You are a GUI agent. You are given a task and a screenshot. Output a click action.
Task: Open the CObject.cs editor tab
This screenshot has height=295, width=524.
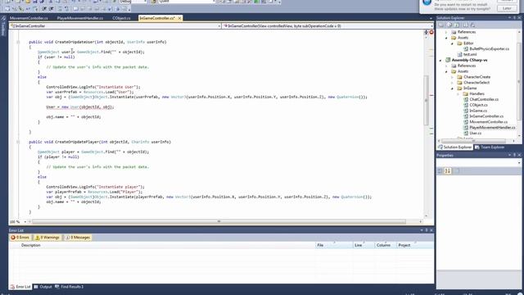click(x=121, y=18)
